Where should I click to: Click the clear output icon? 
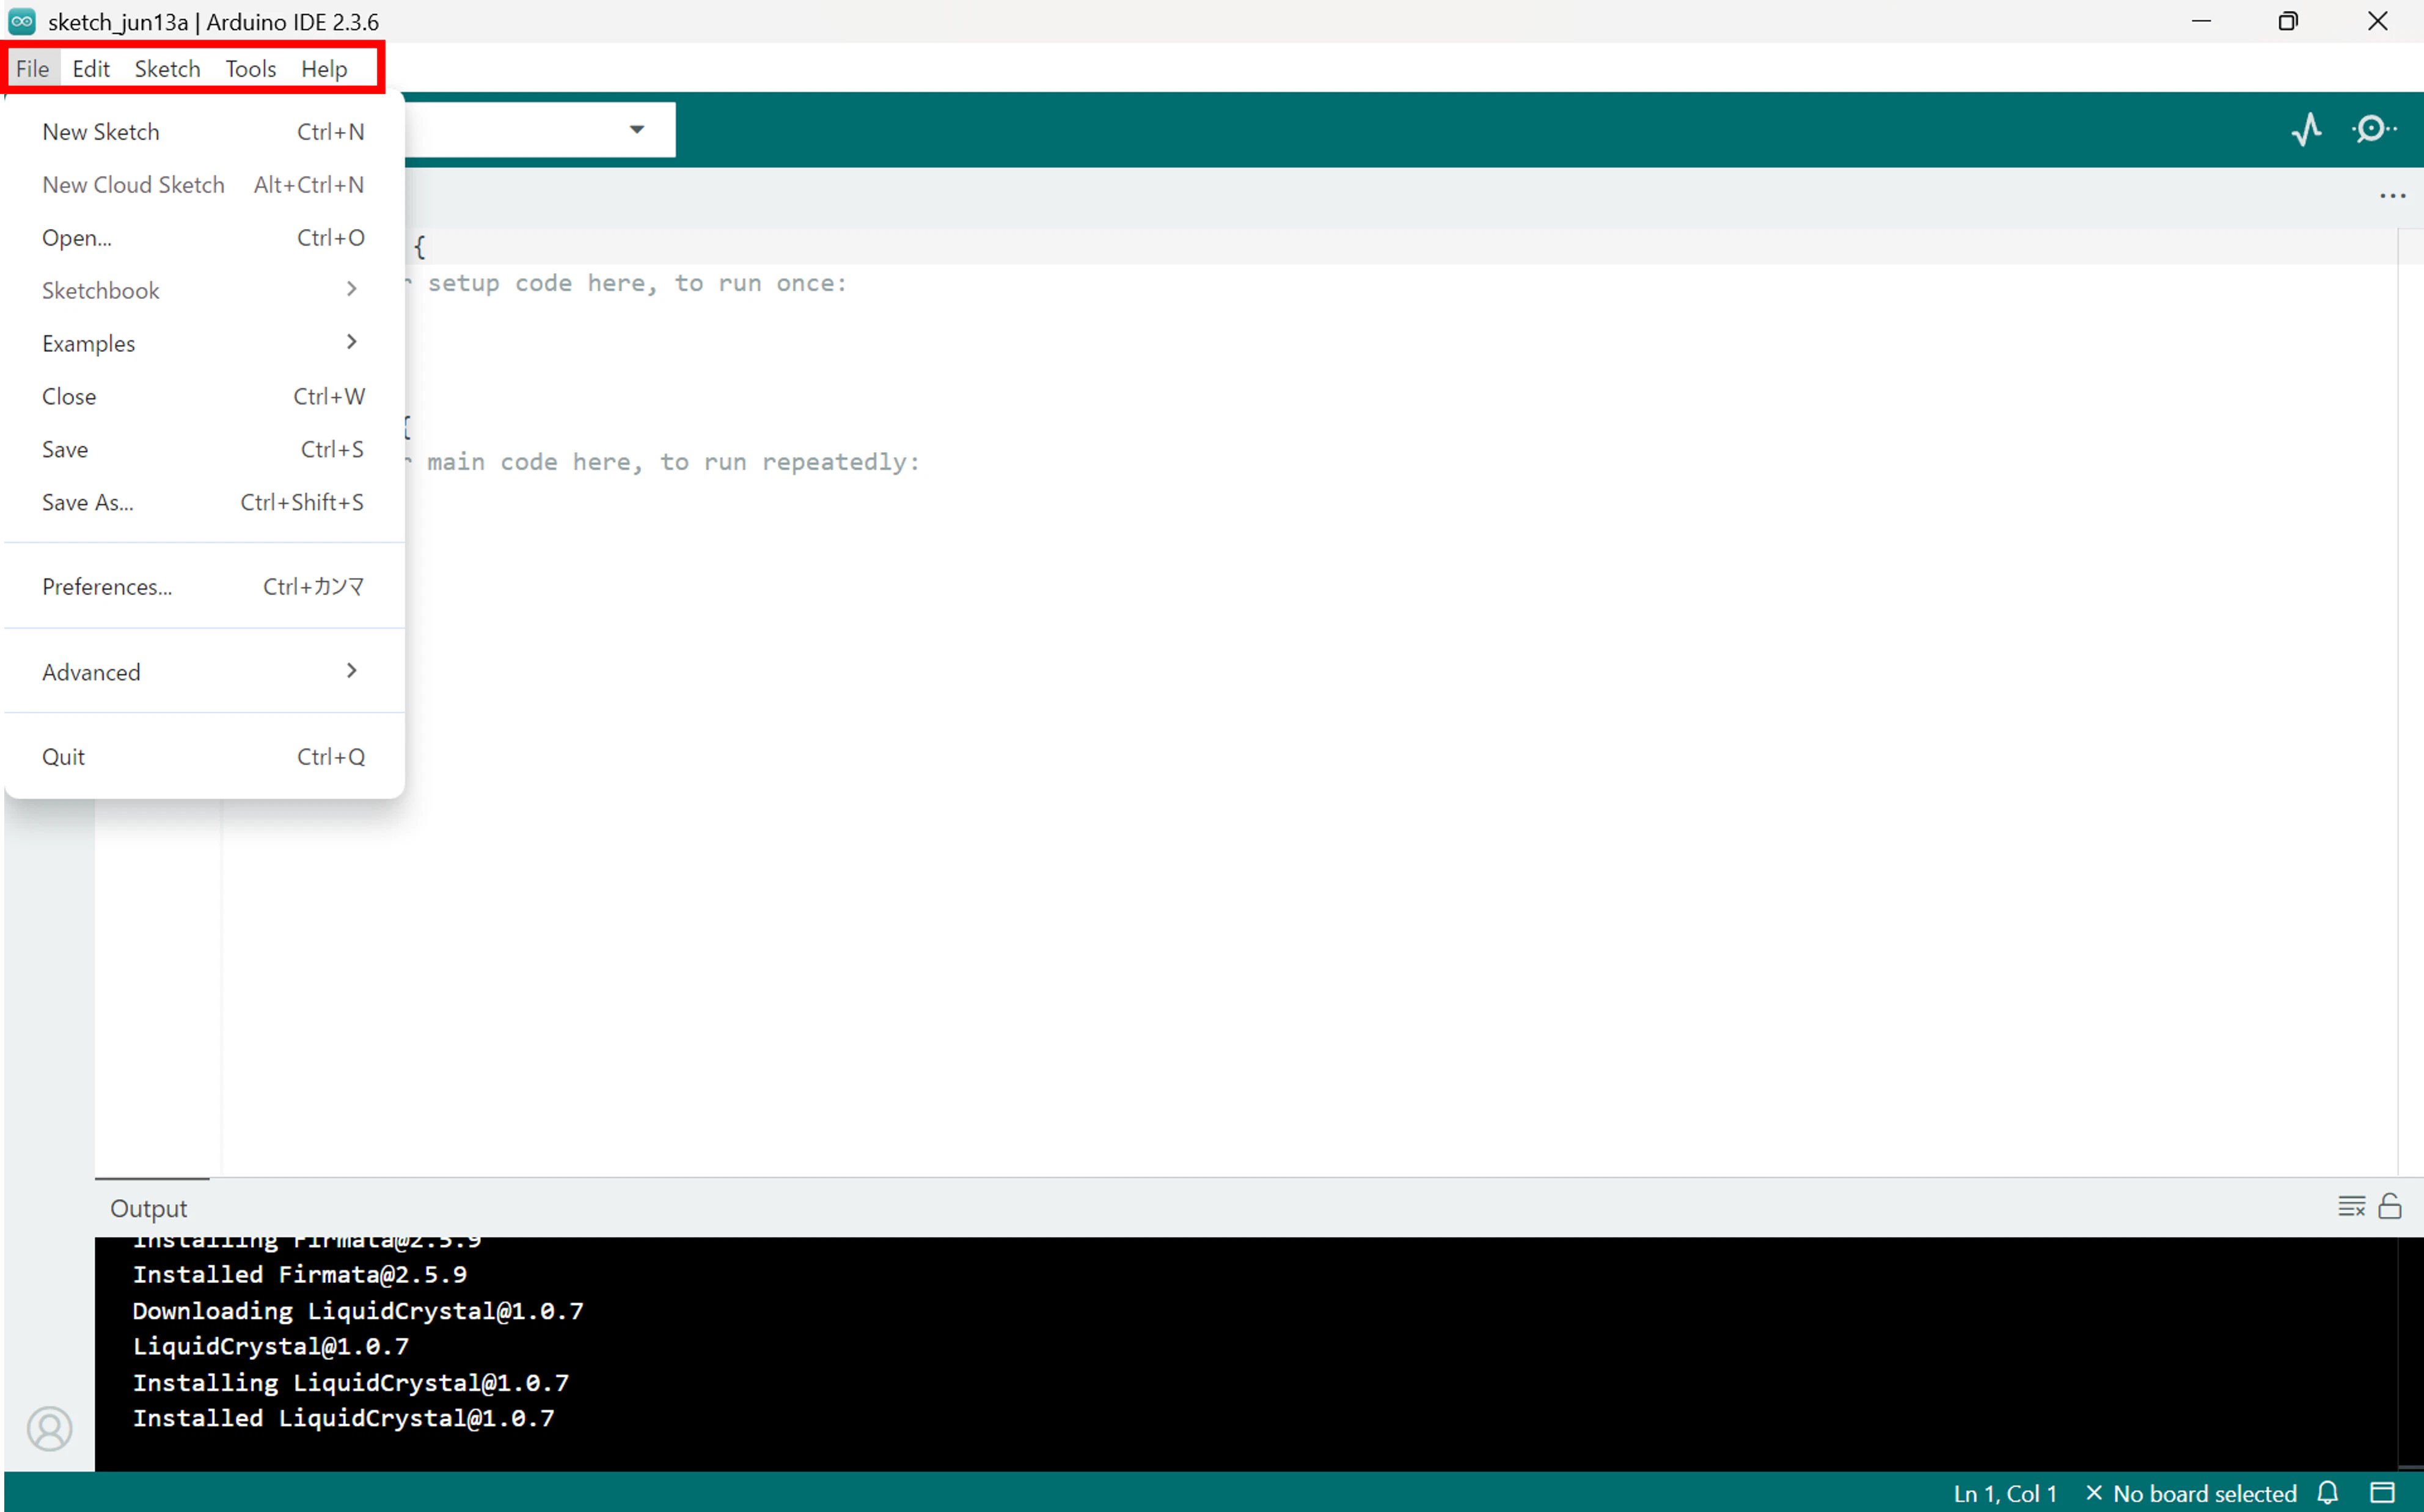click(2351, 1206)
